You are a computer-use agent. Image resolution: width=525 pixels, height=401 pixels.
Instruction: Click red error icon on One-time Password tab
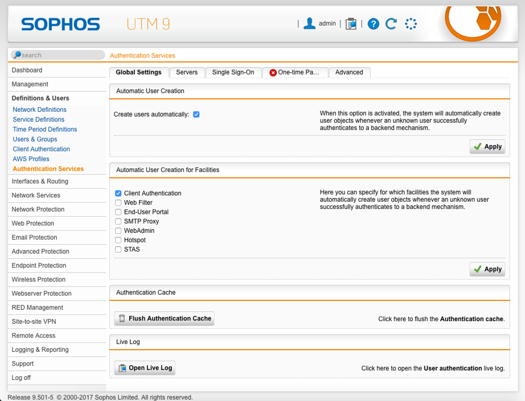pos(273,73)
